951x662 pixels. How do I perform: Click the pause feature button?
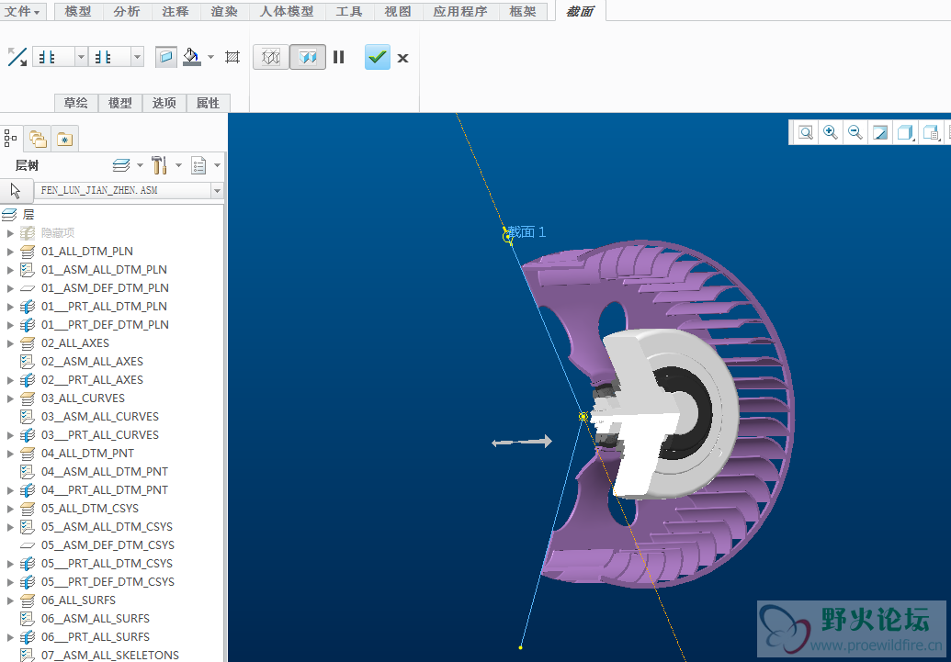[x=338, y=57]
